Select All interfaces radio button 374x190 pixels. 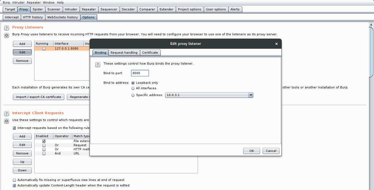coord(133,88)
